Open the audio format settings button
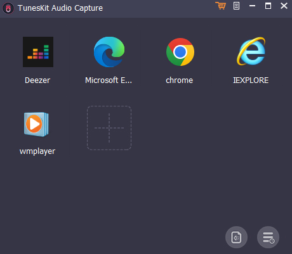 click(x=236, y=238)
